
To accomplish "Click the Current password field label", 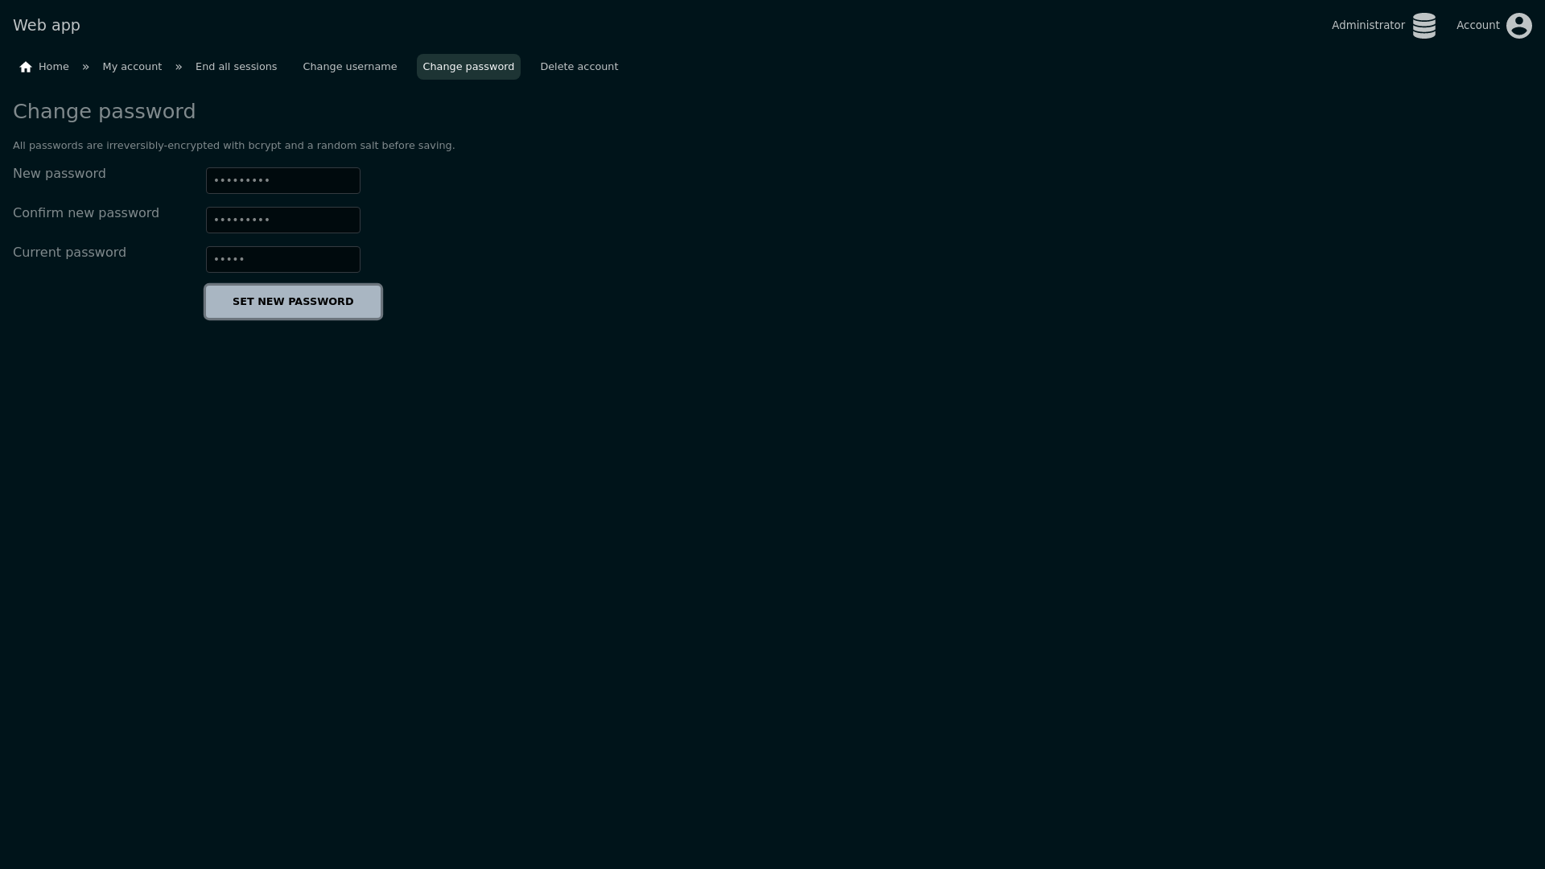I will click(x=69, y=253).
